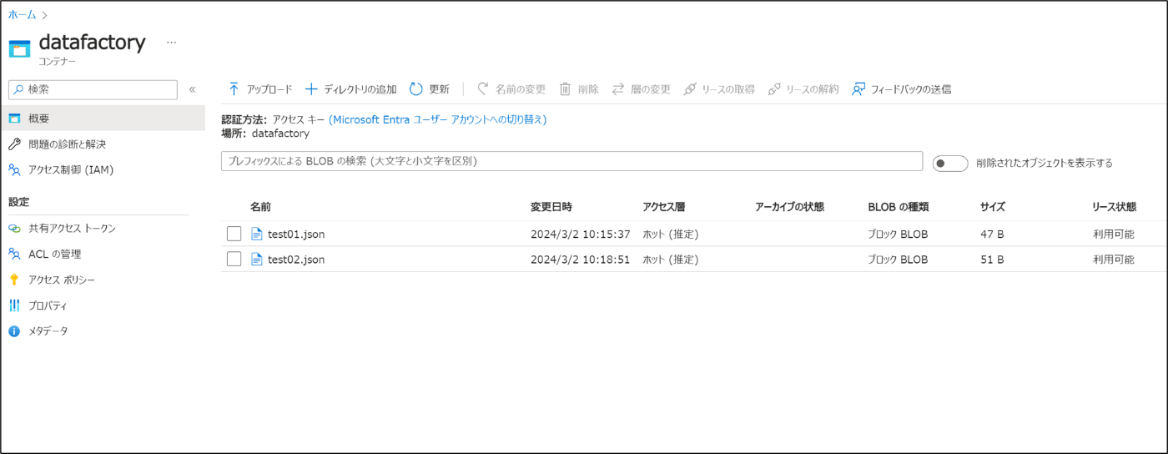Click the リースの取得 link icon
Image resolution: width=1168 pixels, height=454 pixels.
pos(689,89)
